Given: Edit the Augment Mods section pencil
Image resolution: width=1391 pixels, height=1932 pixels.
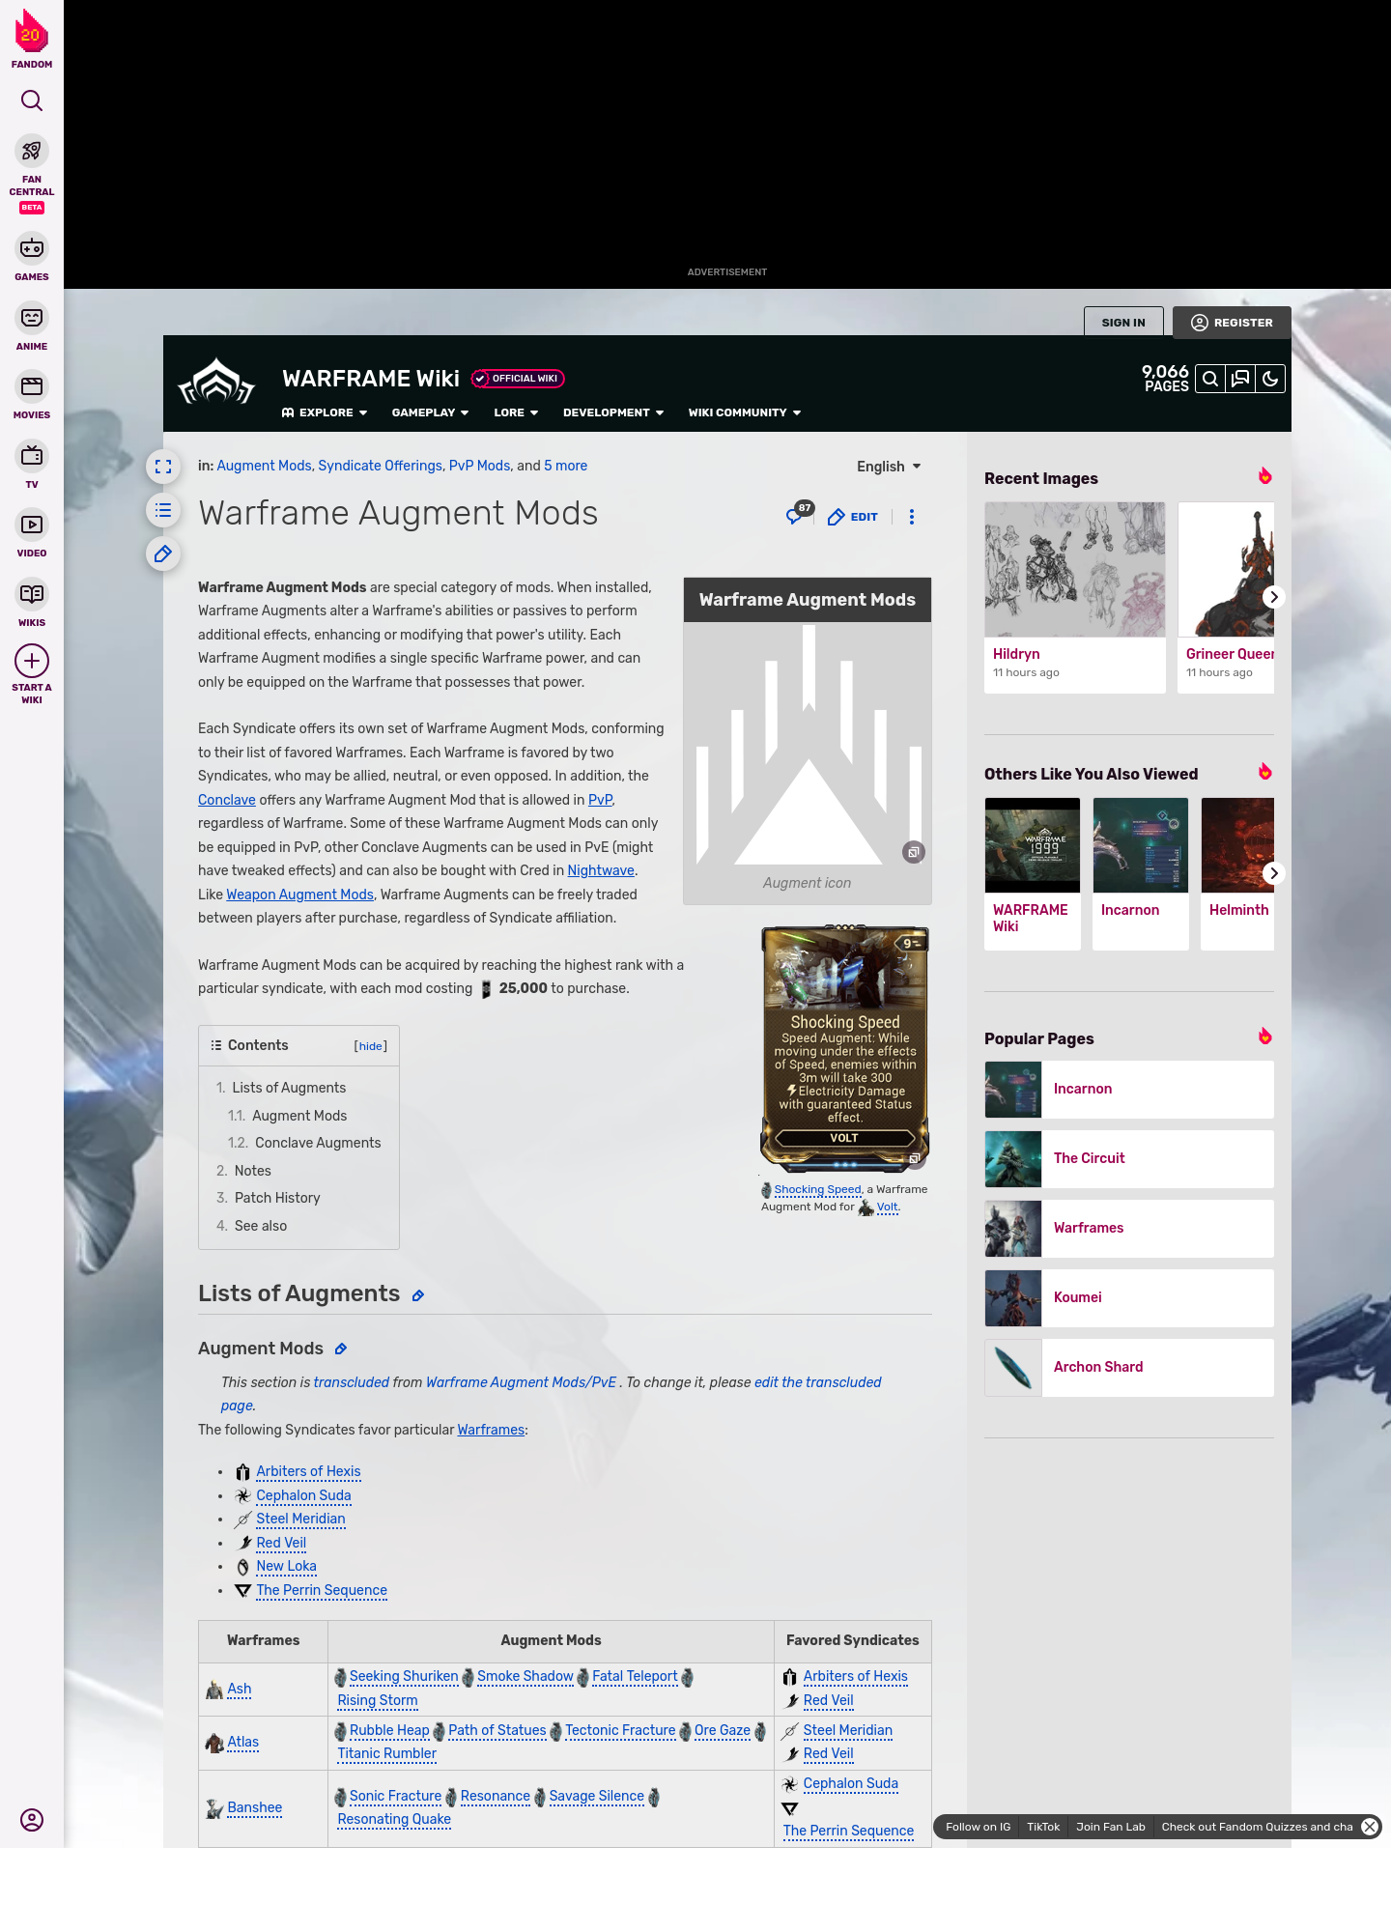Looking at the screenshot, I should [x=341, y=1349].
